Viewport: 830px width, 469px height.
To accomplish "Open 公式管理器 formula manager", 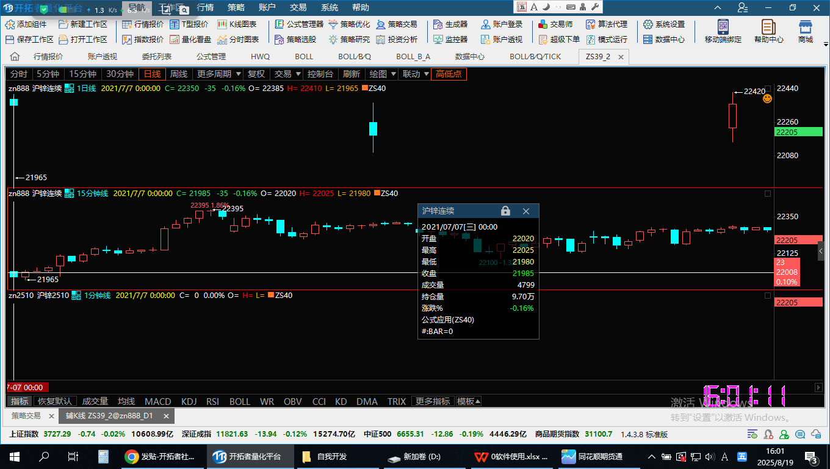I will point(299,24).
